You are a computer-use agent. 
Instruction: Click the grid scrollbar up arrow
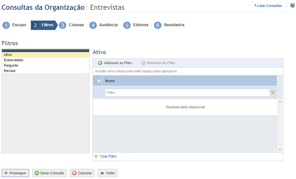(x=280, y=102)
